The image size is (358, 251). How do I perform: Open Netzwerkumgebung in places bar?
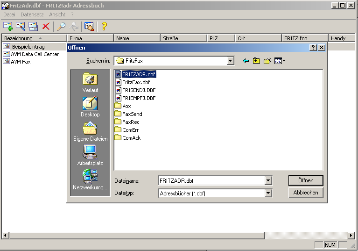(x=90, y=180)
